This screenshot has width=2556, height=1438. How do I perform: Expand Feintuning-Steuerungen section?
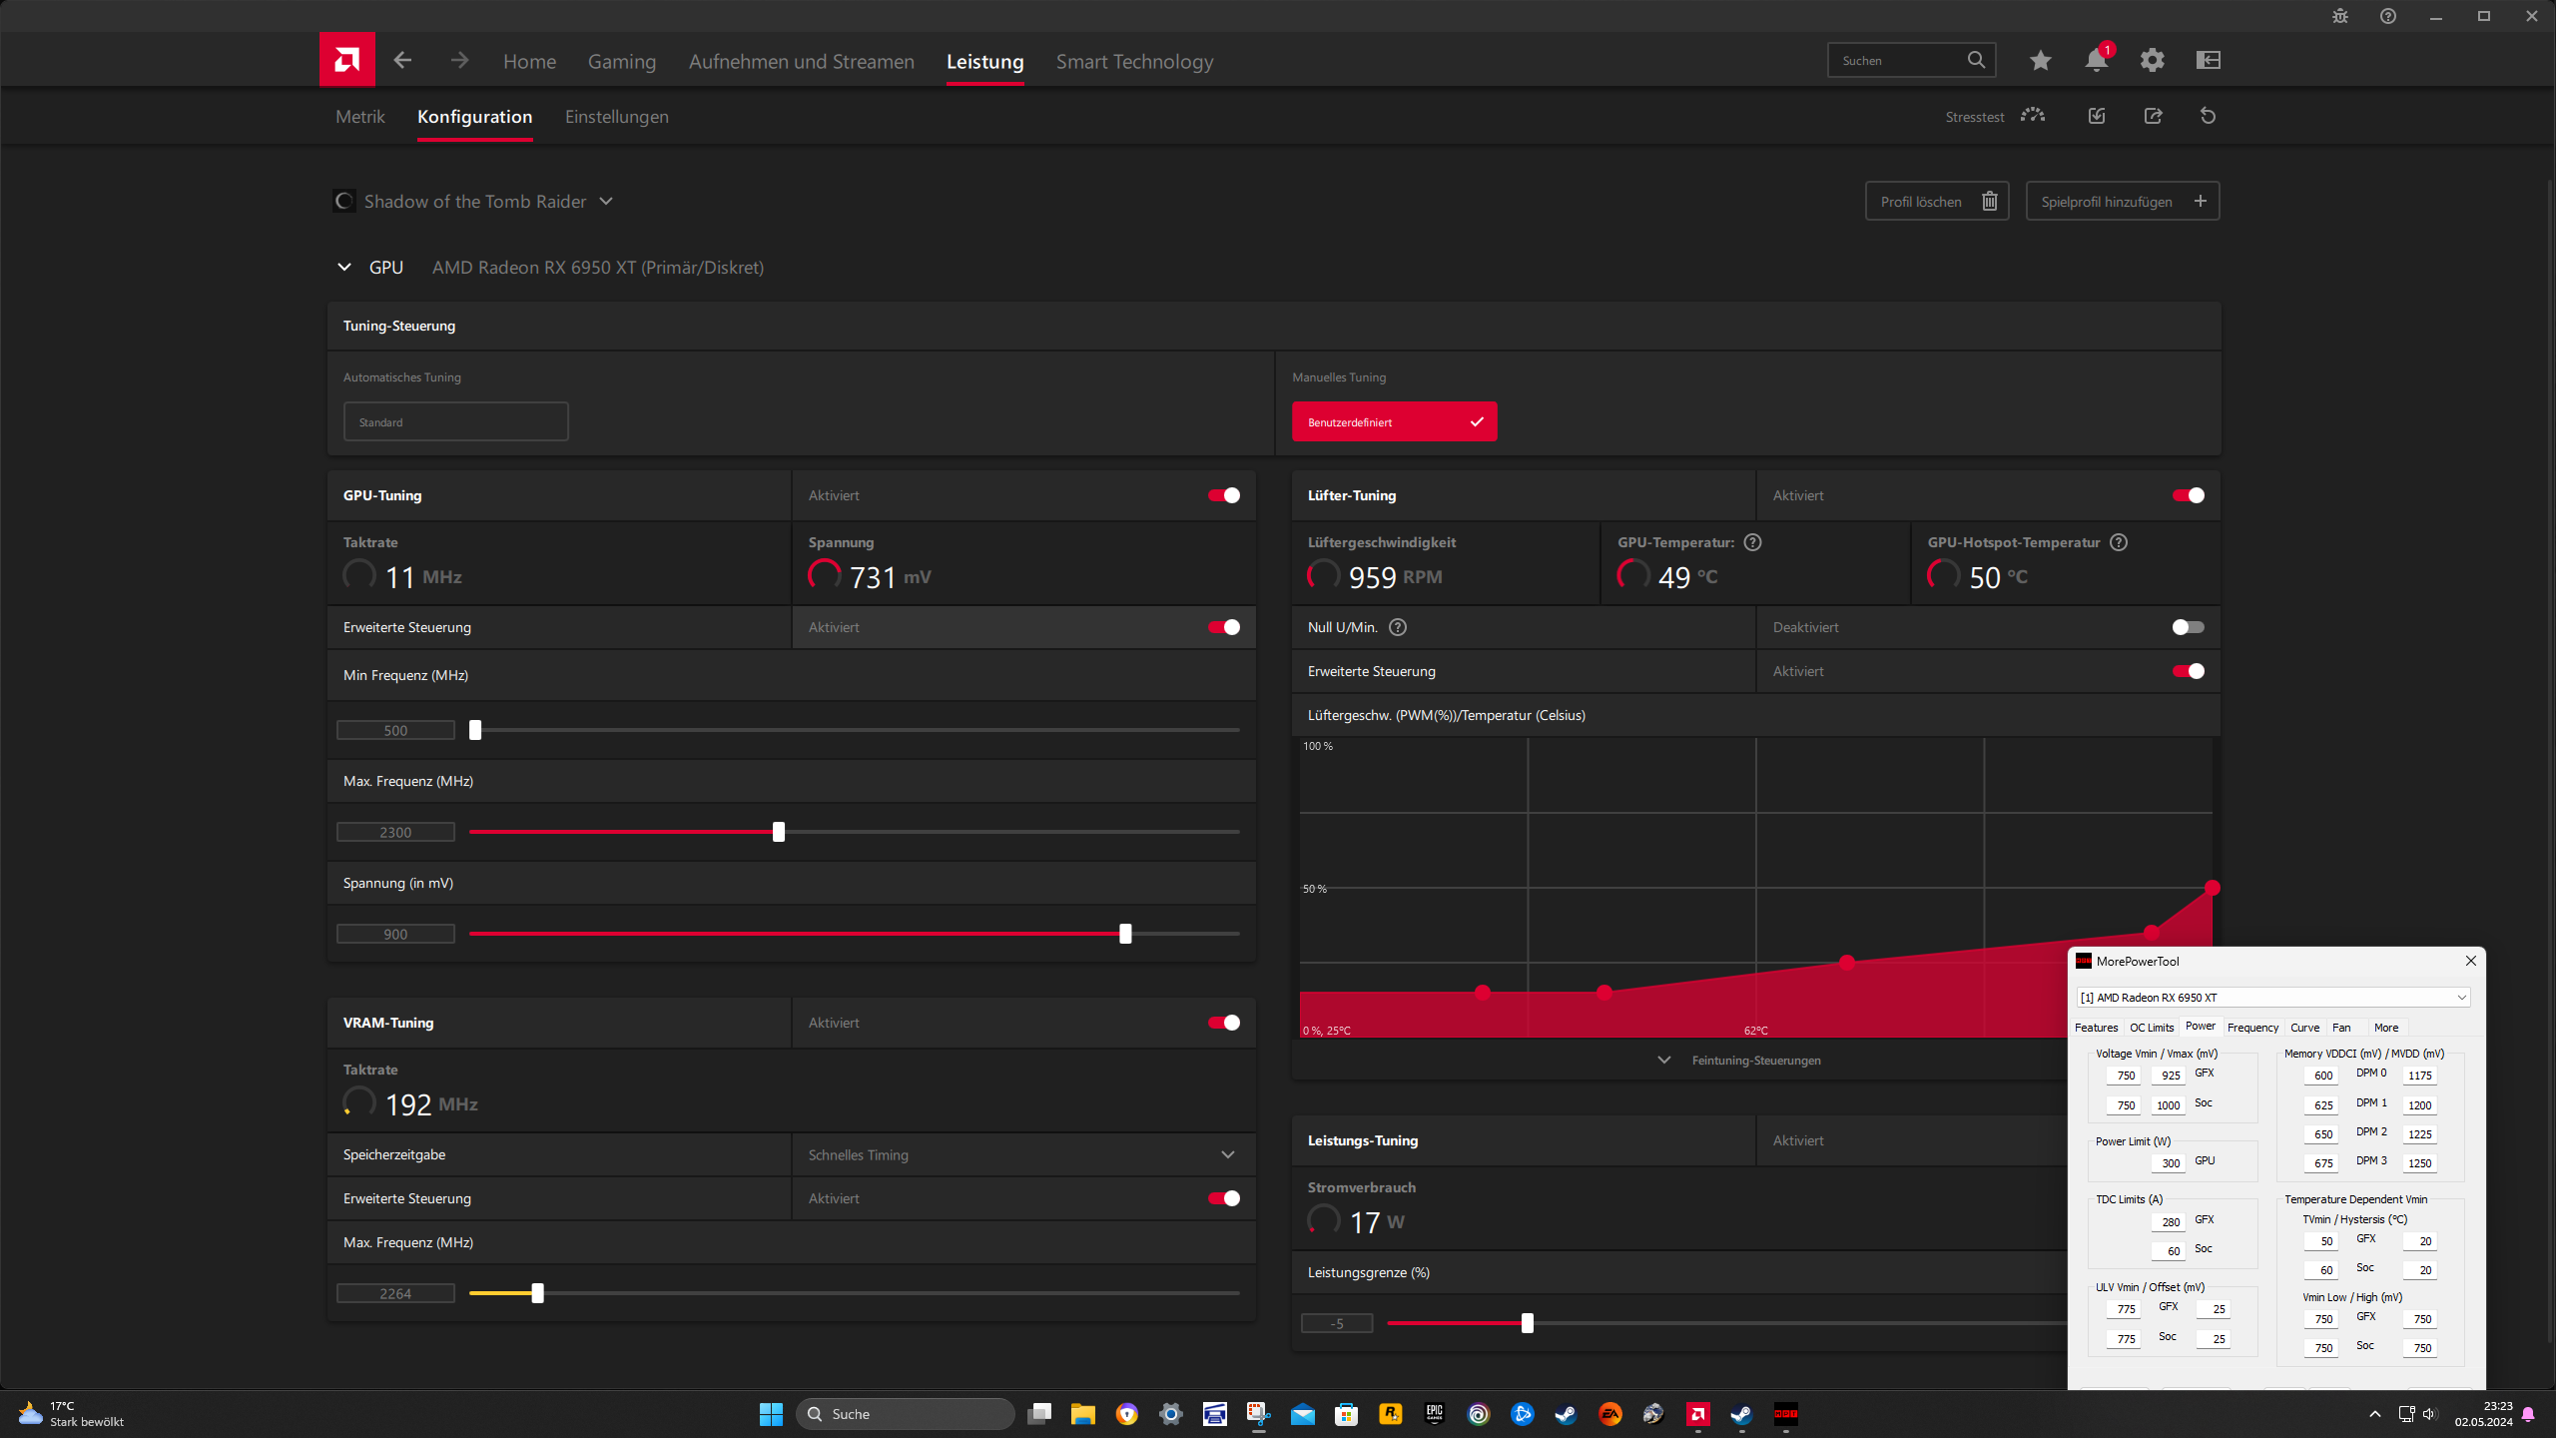click(1739, 1061)
